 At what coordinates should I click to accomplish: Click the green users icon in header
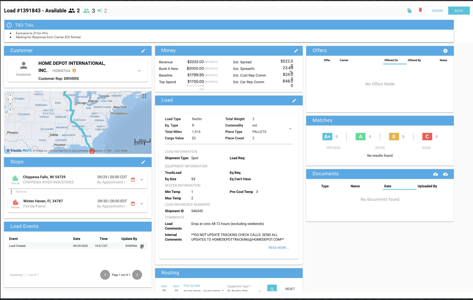tap(86, 11)
